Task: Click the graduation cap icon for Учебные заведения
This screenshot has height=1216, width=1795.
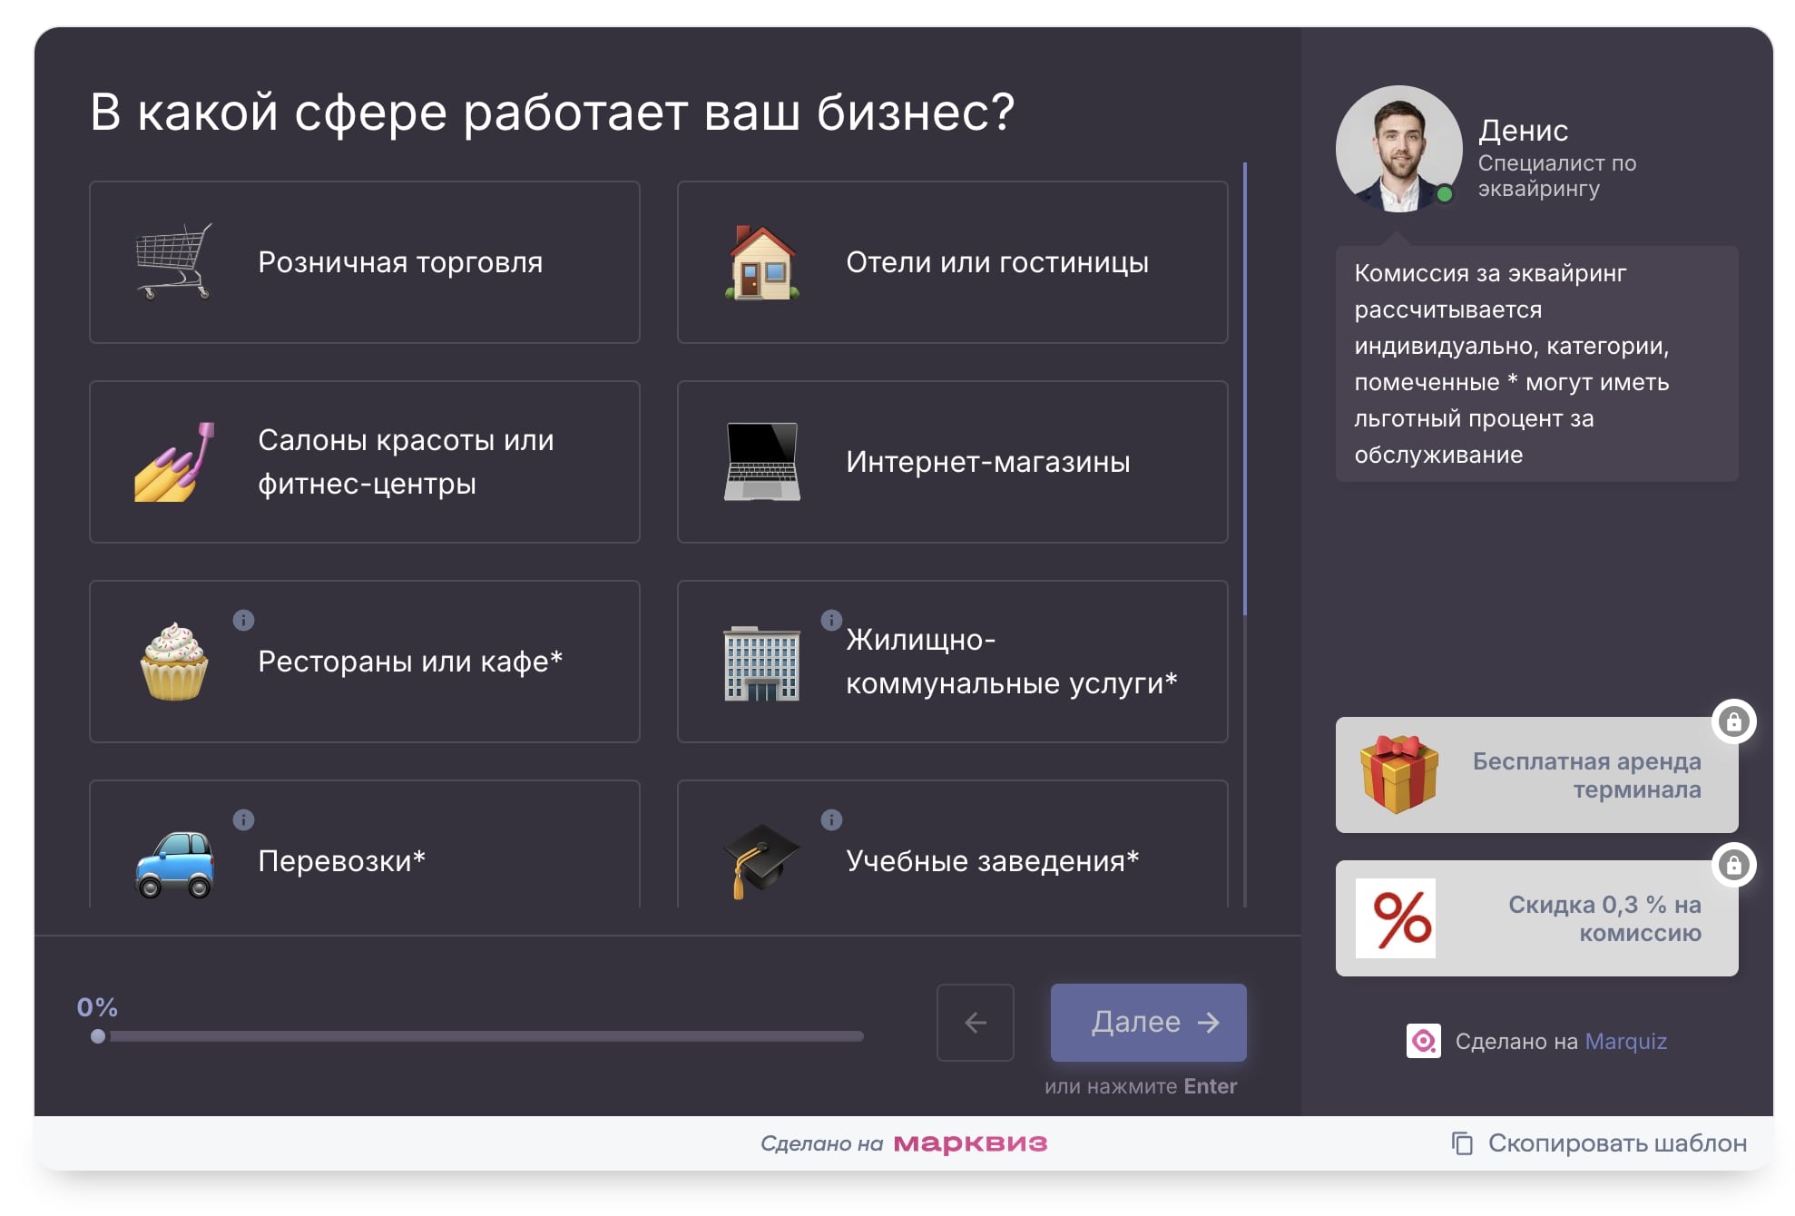Action: pos(762,857)
